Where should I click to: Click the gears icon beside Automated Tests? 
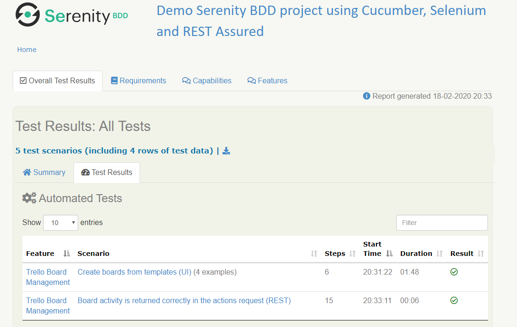[29, 198]
